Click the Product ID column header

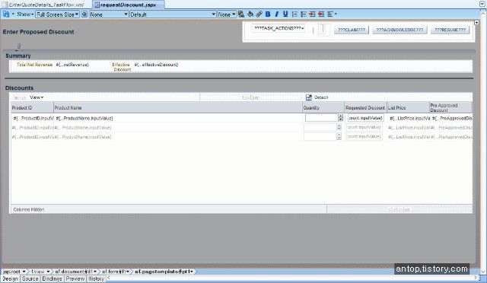point(32,107)
